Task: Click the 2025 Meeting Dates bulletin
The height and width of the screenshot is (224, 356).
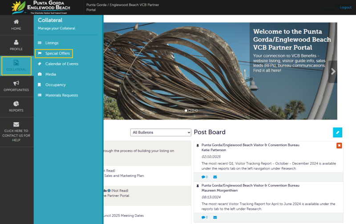Action: [124, 216]
